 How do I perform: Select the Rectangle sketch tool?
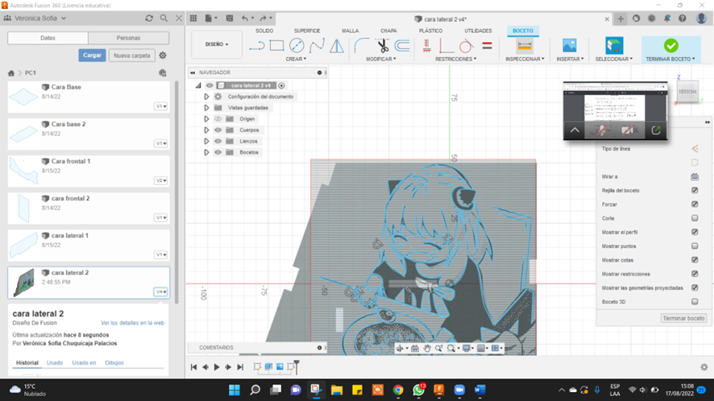point(276,46)
